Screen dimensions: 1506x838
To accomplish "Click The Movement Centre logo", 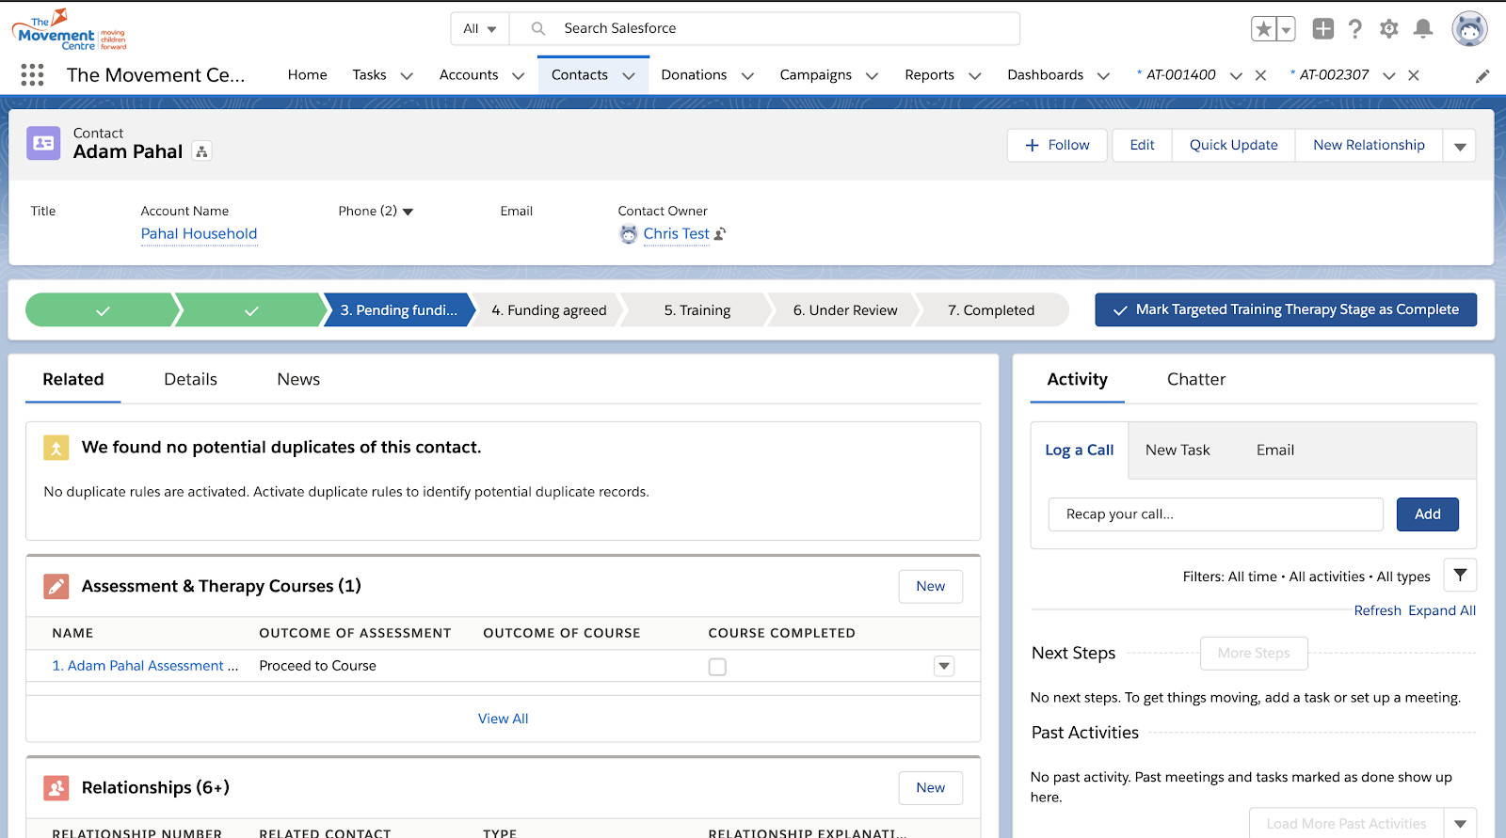I will [x=69, y=30].
